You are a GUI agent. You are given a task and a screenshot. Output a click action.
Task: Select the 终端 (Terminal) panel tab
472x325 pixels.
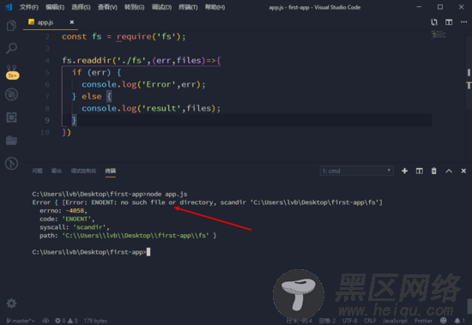111,171
